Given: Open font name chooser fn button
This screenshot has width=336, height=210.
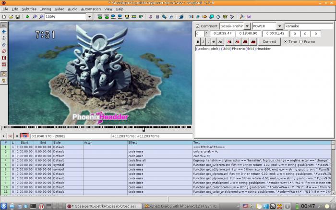Looking at the screenshot, I should (x=220, y=42).
